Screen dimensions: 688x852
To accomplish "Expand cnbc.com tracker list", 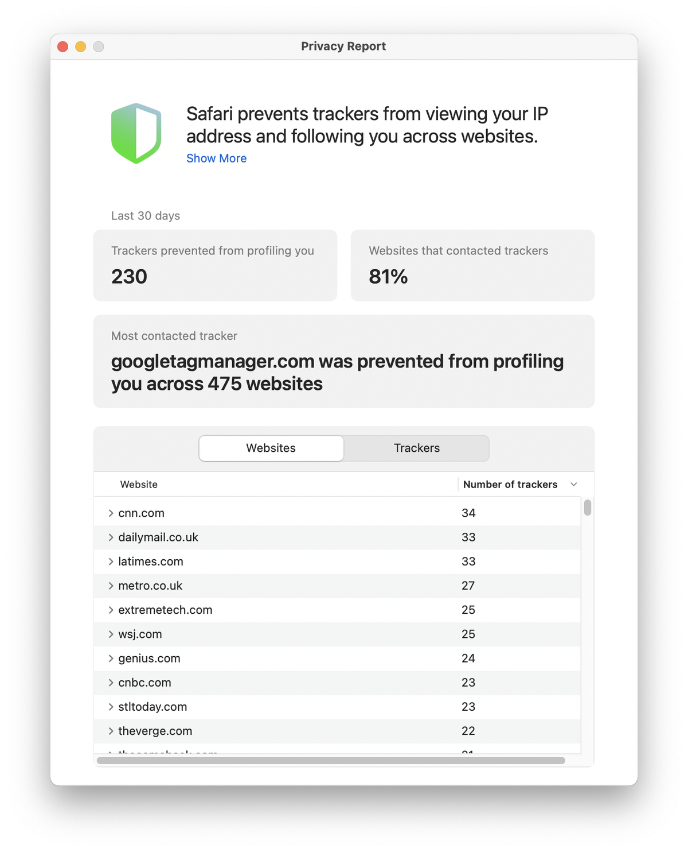I will pyautogui.click(x=111, y=683).
